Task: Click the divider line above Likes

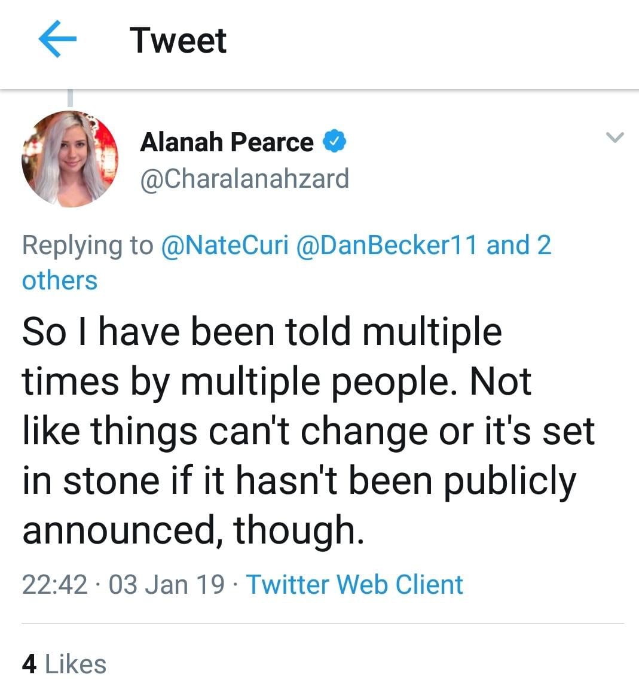Action: point(323,623)
